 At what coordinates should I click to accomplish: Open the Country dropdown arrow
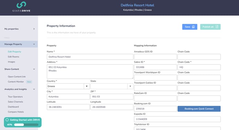[x=86, y=86]
